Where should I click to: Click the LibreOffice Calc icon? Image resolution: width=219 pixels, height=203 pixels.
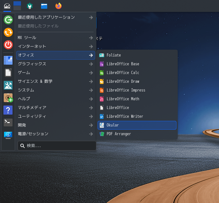click(x=102, y=73)
